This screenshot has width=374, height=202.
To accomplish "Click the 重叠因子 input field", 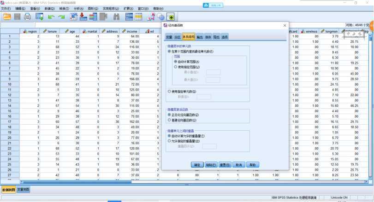I will [209, 146].
